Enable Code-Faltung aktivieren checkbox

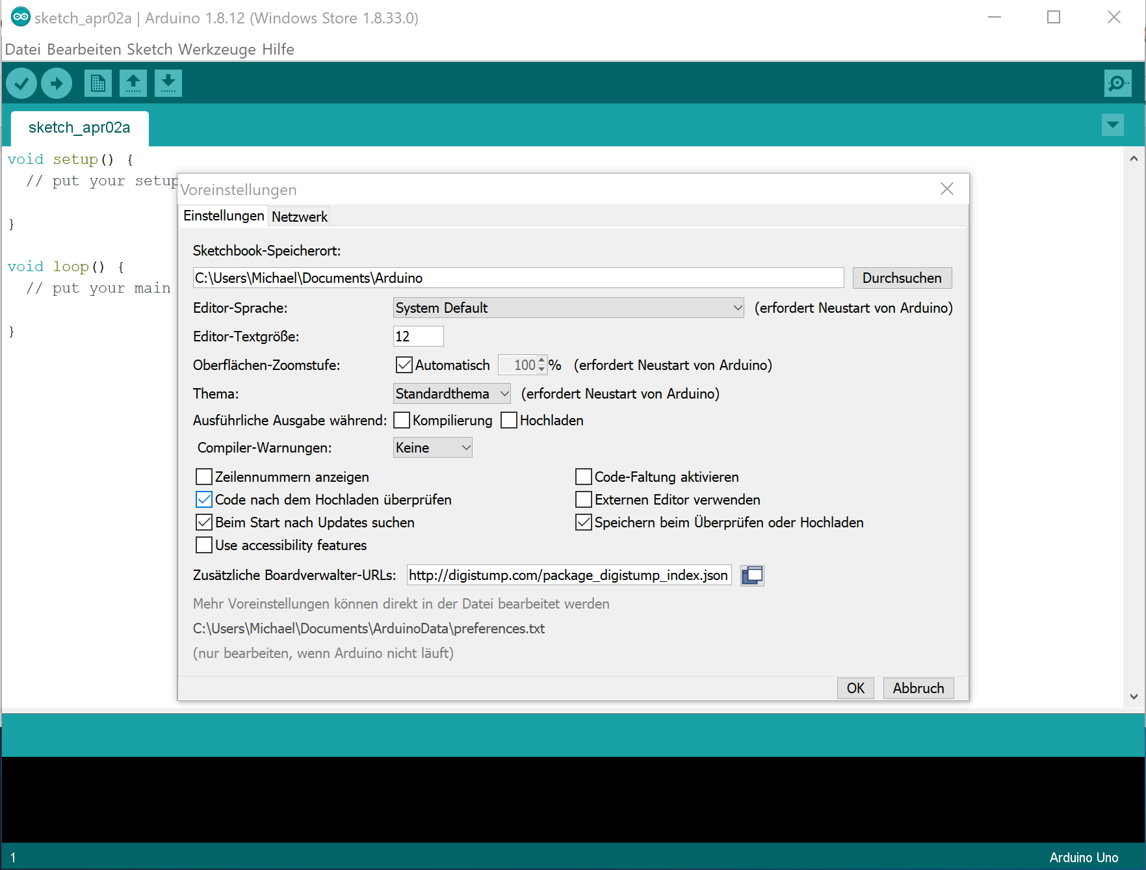pos(584,477)
